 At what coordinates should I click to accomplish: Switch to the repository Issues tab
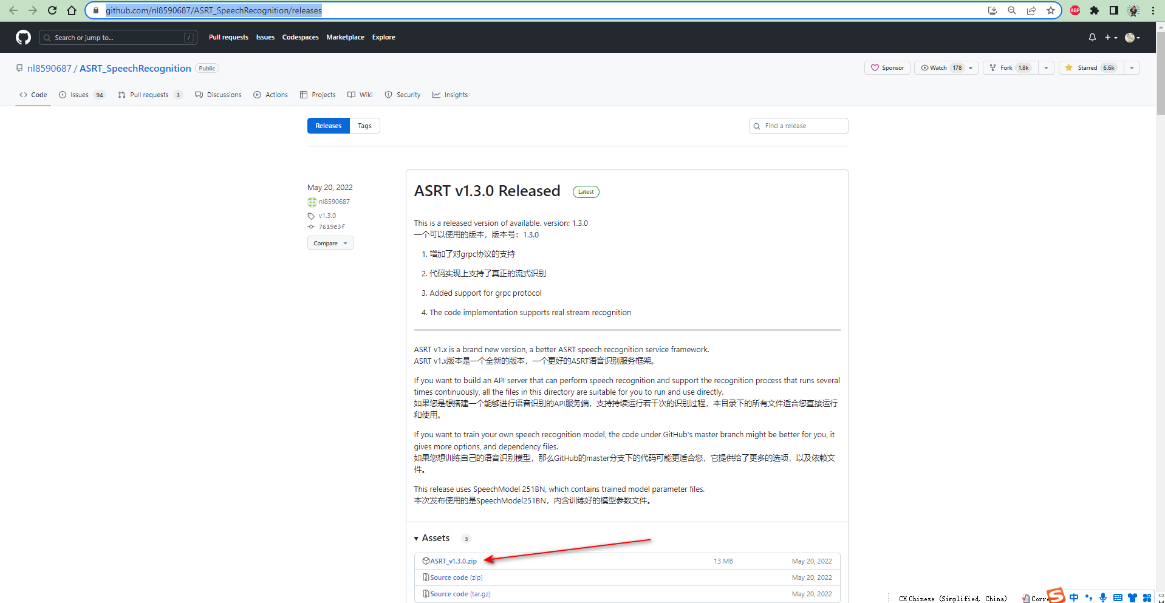(82, 95)
